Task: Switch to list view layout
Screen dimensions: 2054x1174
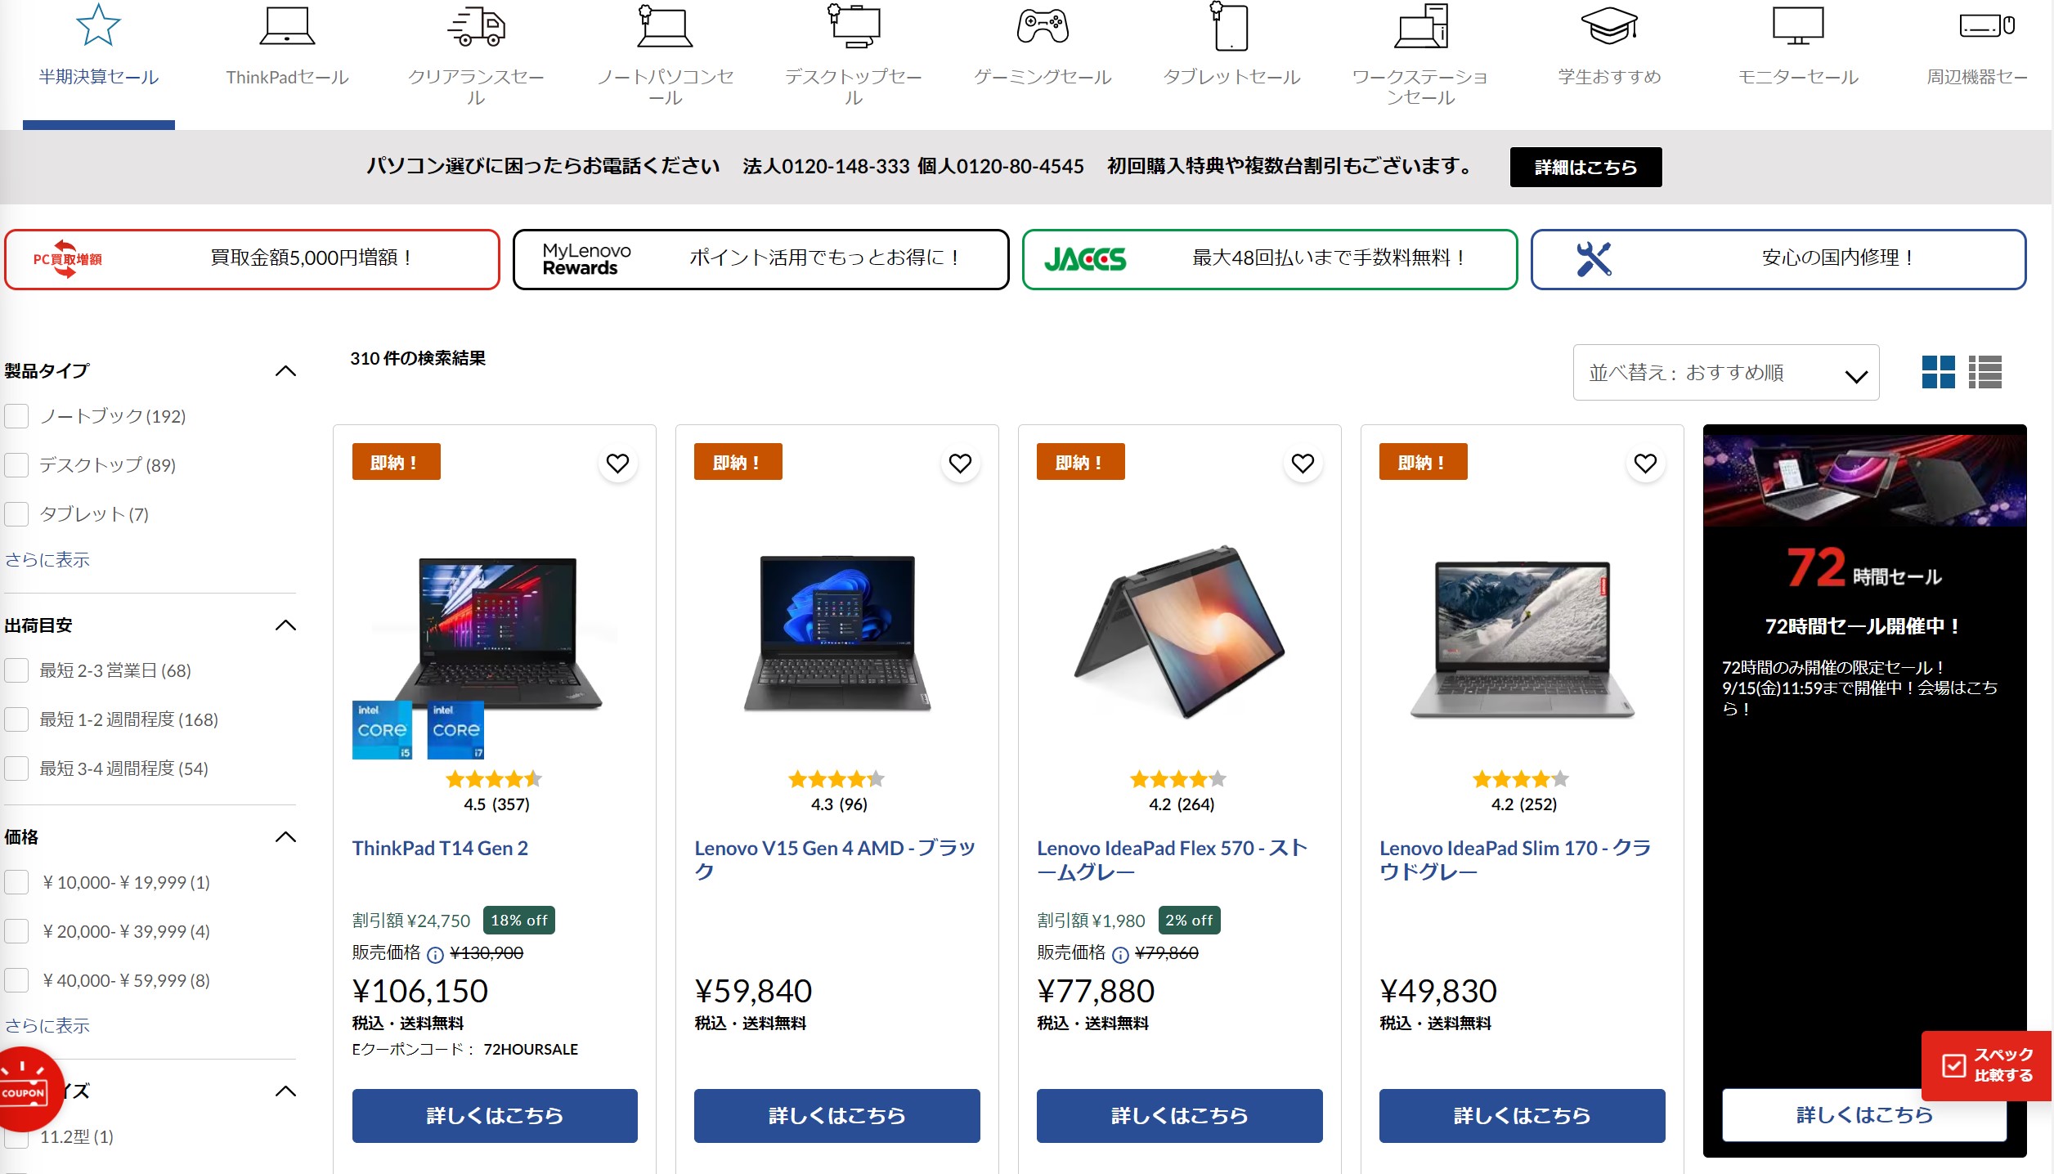Action: click(1984, 372)
